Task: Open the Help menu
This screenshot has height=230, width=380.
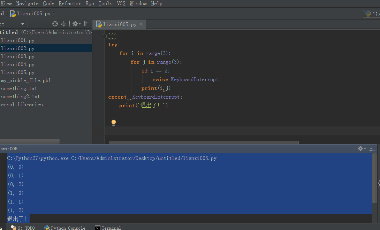Action: tap(157, 3)
